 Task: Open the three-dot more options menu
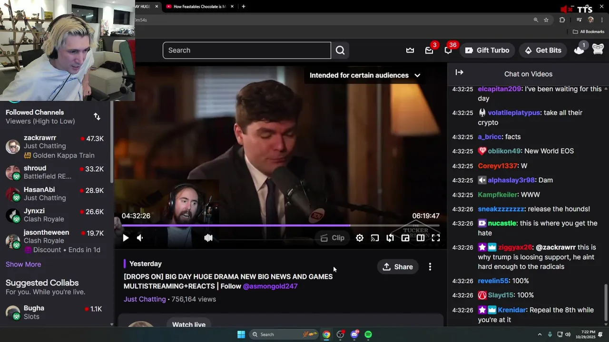[x=430, y=267]
